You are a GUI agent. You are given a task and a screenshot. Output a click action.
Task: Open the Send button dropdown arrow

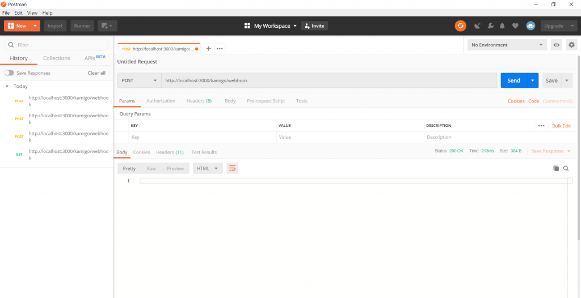[x=532, y=80]
